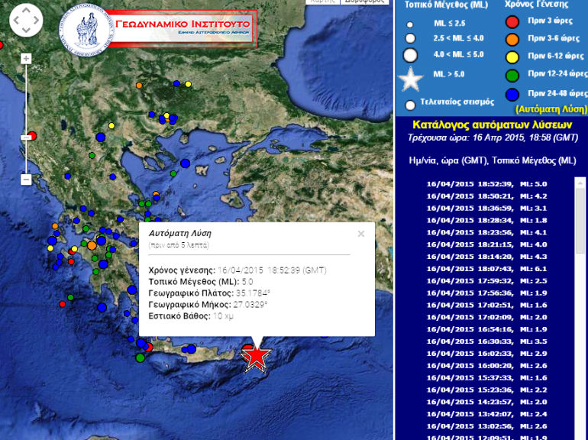Select the Τελευταίος σεισμός white circle
The width and height of the screenshot is (588, 440).
(411, 105)
